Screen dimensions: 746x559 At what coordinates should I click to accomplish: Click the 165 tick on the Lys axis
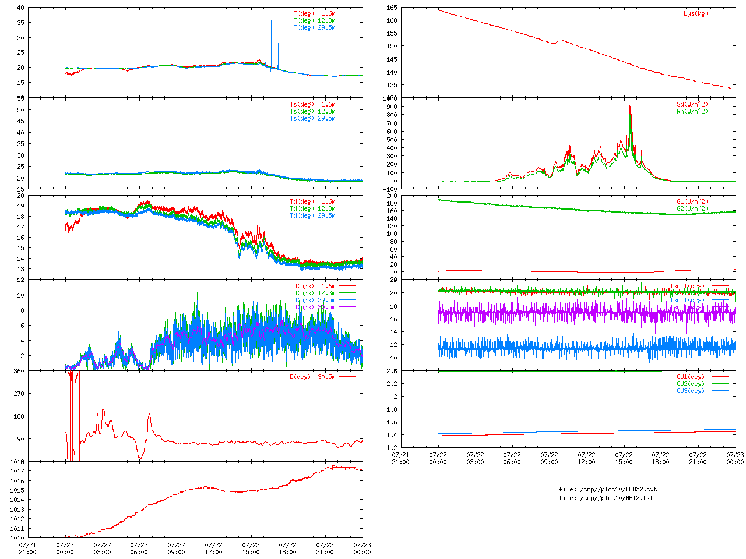coord(392,8)
